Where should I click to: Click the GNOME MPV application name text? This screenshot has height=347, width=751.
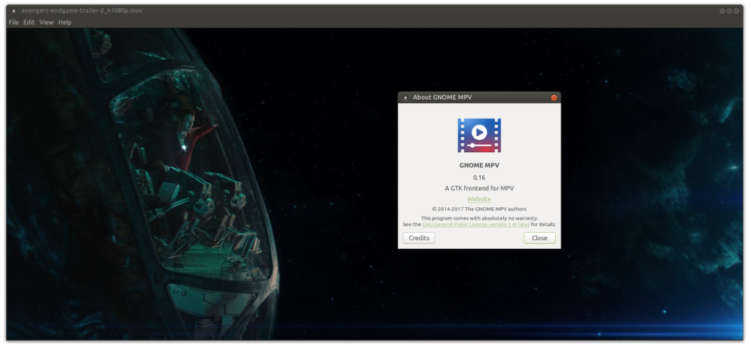[x=479, y=165]
